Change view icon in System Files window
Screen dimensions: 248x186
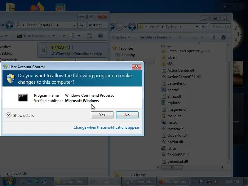(x=195, y=37)
